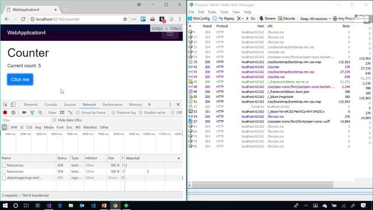This screenshot has width=373, height=210.
Task: Open network search magnifier
Action: point(40,113)
